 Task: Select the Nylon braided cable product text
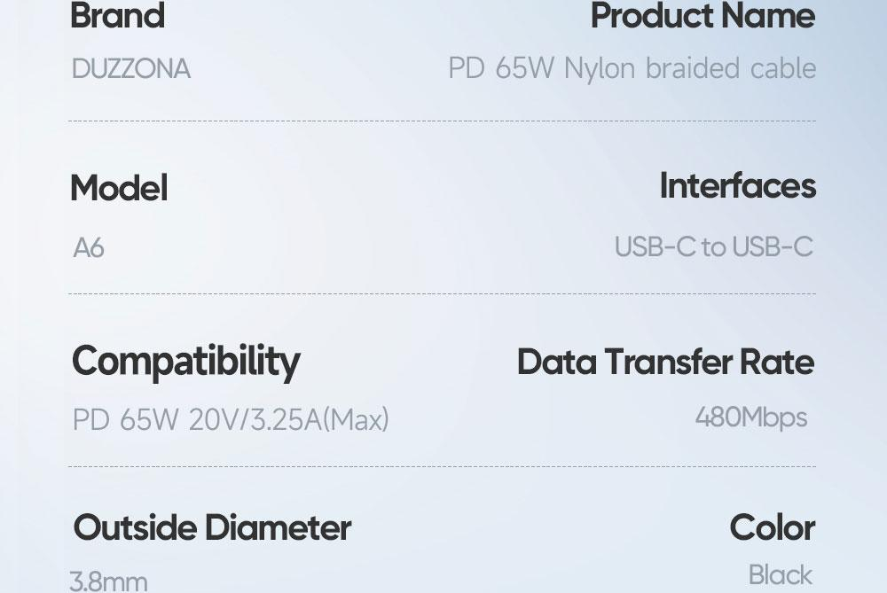pyautogui.click(x=690, y=68)
